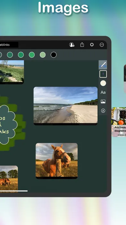Tap the cloud-shaped handwritten note

pyautogui.click(x=8, y=125)
